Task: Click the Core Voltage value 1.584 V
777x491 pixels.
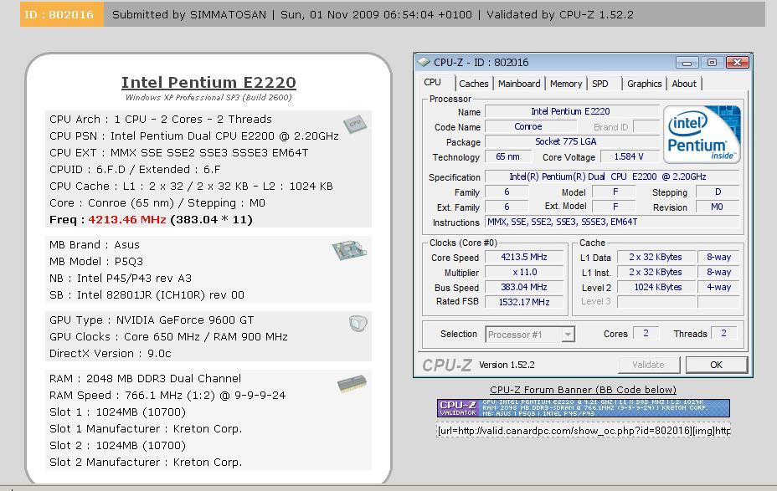Action: click(x=629, y=157)
